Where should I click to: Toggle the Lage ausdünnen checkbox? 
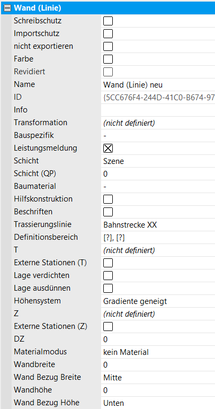coord(108,289)
